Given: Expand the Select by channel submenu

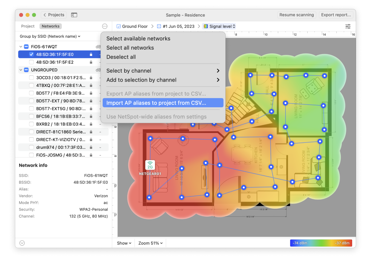Looking at the screenshot, I should pos(163,71).
